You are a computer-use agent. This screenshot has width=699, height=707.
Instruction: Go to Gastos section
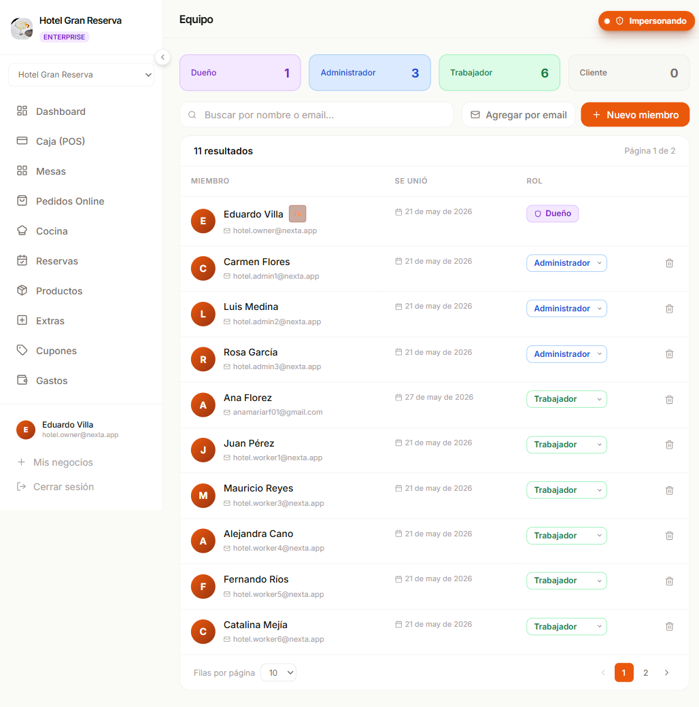click(81, 381)
